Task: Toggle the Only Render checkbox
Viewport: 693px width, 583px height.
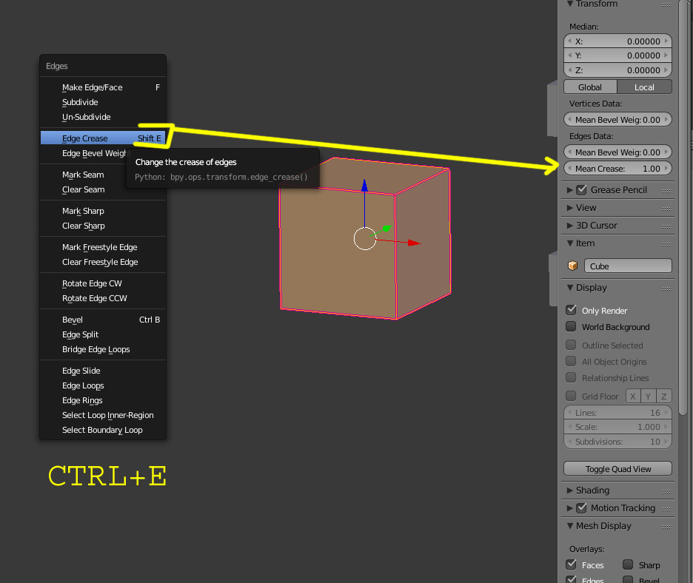Action: point(571,310)
